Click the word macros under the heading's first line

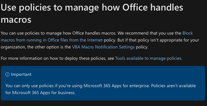coord(16,19)
